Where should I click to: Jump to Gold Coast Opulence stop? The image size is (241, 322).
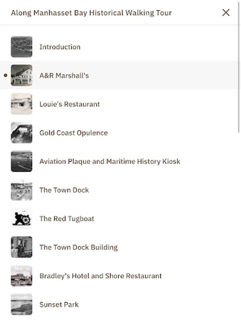(74, 133)
